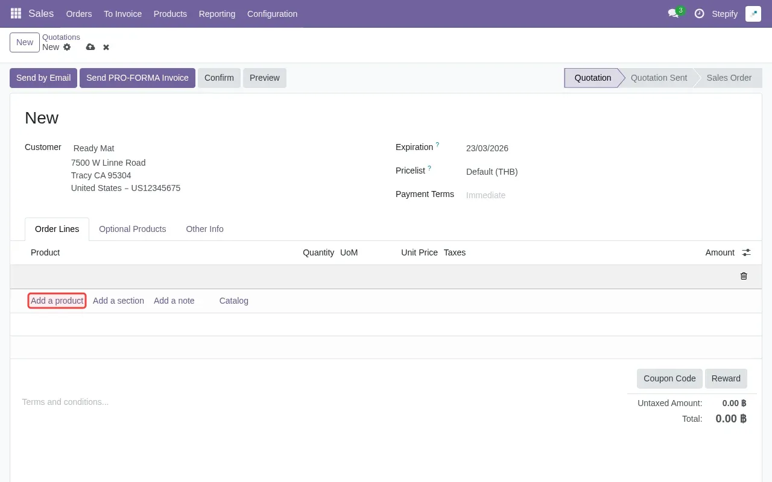Open the Ready Mat customer field
This screenshot has height=482, width=772.
coord(93,148)
